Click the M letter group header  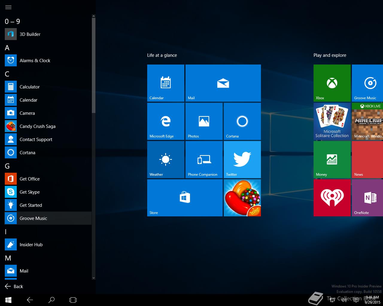tap(8, 258)
